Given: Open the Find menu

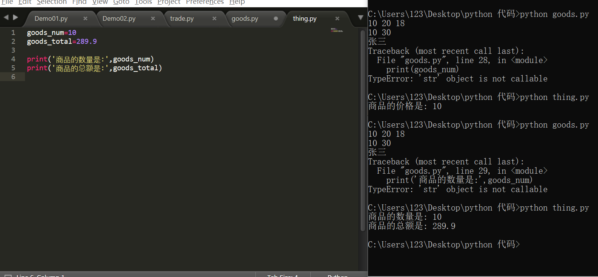Looking at the screenshot, I should (x=80, y=2).
